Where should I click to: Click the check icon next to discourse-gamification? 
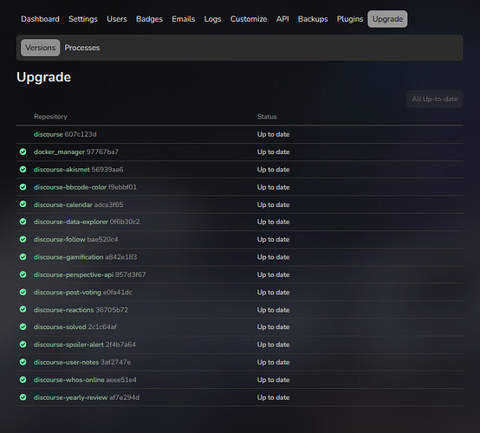[x=23, y=256]
